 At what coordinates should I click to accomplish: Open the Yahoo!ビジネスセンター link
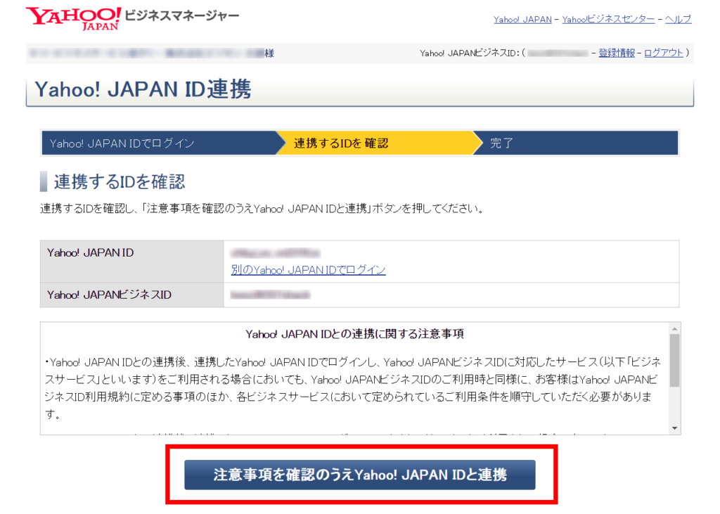(x=608, y=19)
